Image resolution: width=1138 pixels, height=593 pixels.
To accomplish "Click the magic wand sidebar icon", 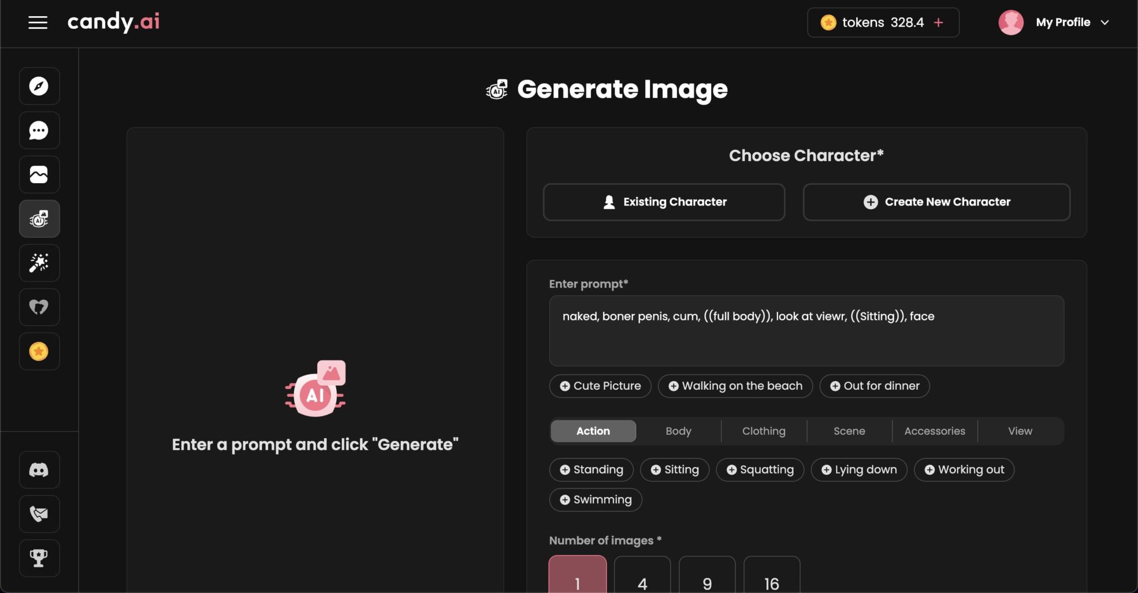I will click(x=39, y=263).
